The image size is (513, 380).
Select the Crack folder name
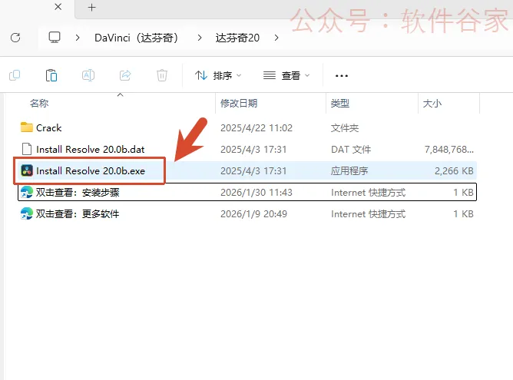tap(48, 128)
